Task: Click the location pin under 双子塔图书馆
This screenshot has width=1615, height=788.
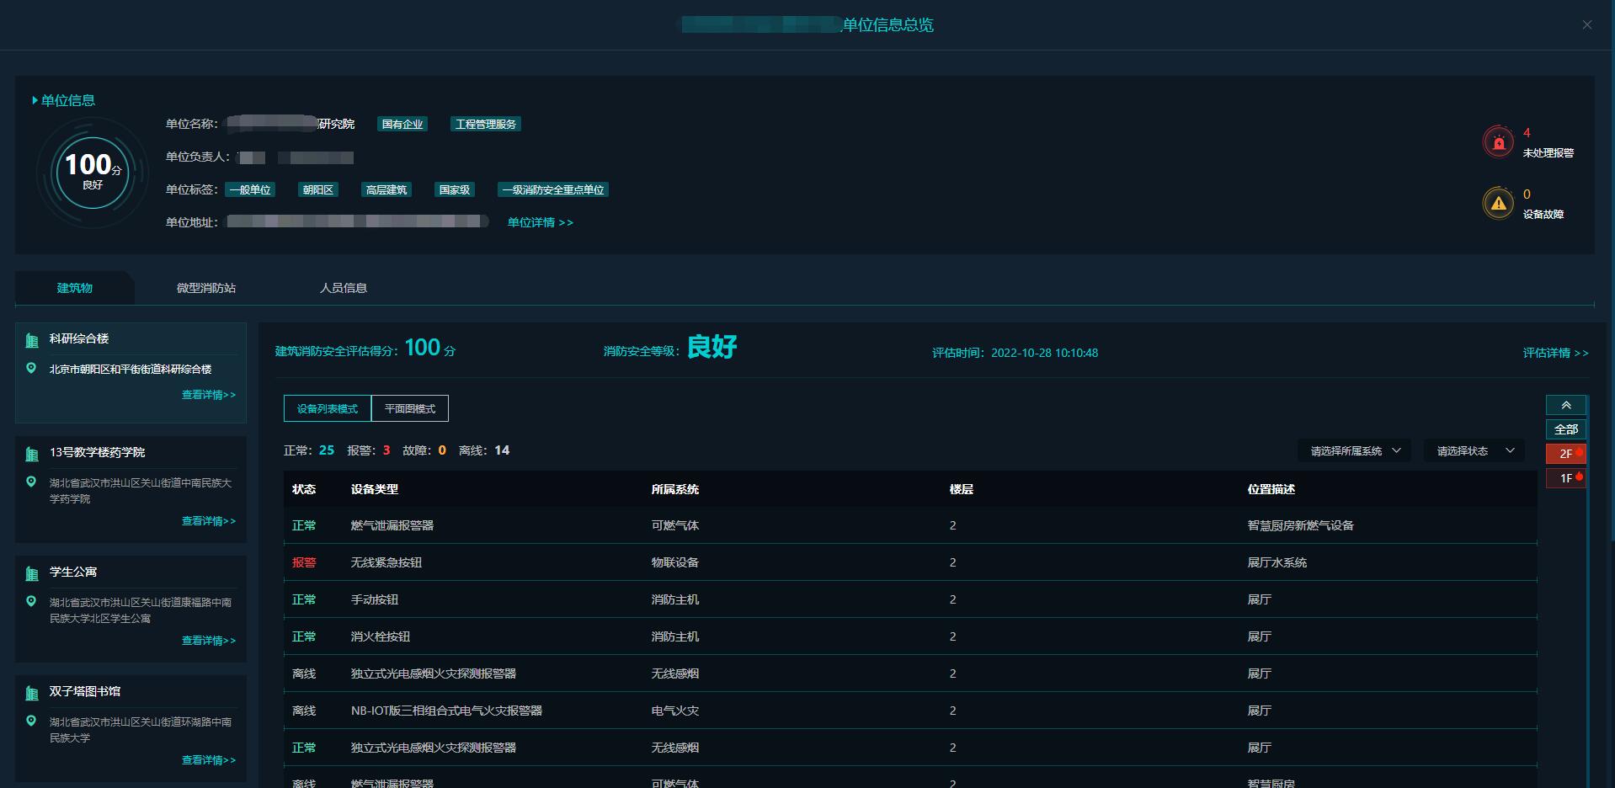Action: click(31, 721)
